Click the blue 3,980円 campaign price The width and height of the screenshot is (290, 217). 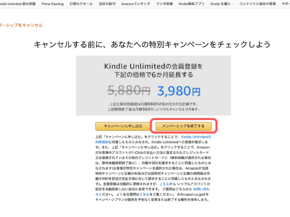tap(179, 91)
